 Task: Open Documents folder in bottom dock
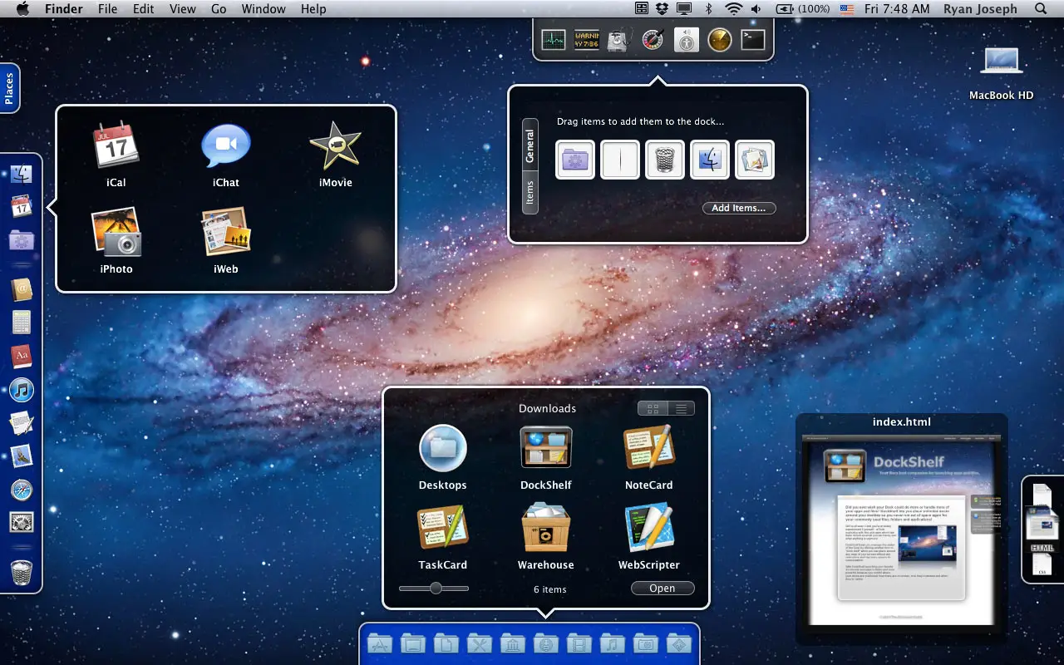446,643
